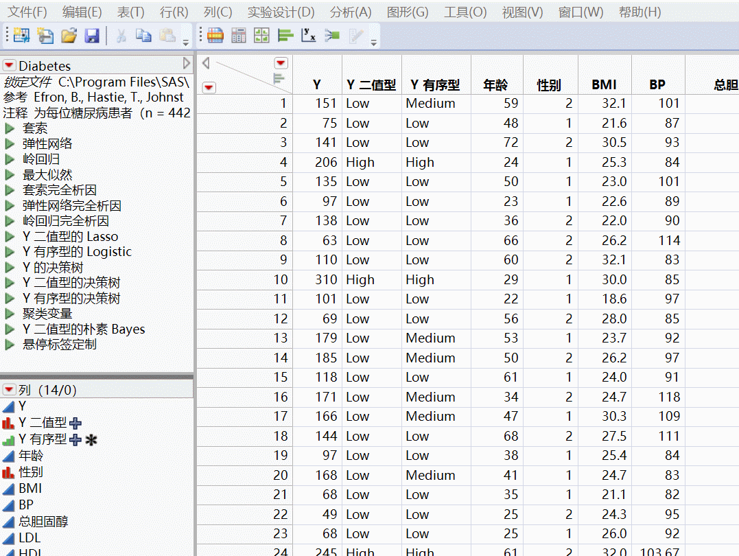Viewport: 739px width, 556px height.
Task: Click the Open file toolbar icon
Action: tap(68, 36)
